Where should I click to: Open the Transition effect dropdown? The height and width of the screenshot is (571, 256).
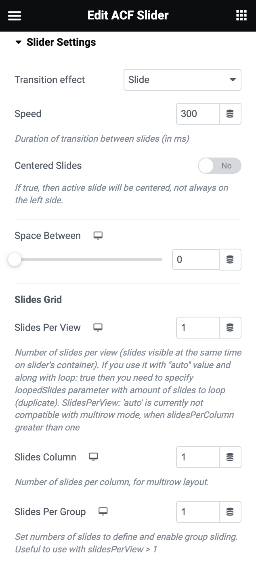pos(183,80)
